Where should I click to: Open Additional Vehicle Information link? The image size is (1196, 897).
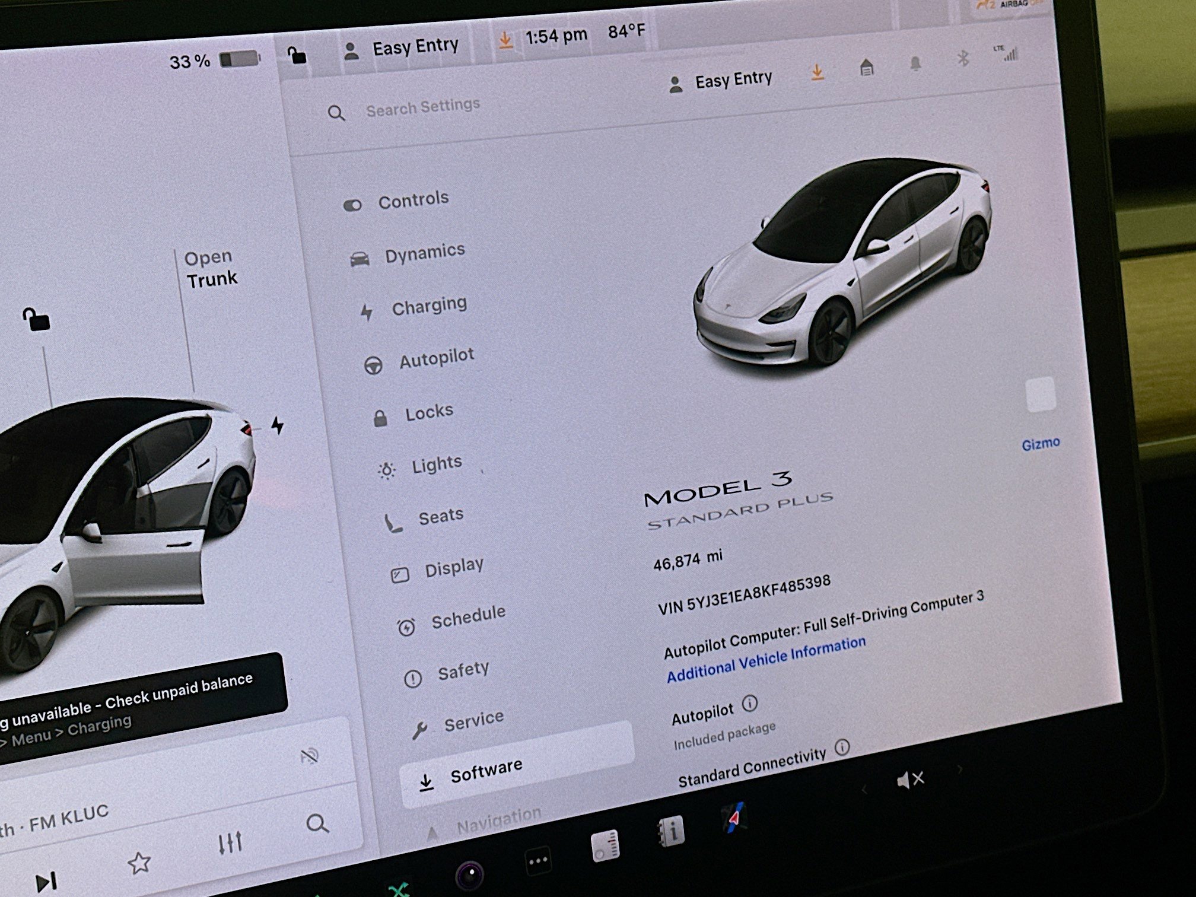pos(766,659)
